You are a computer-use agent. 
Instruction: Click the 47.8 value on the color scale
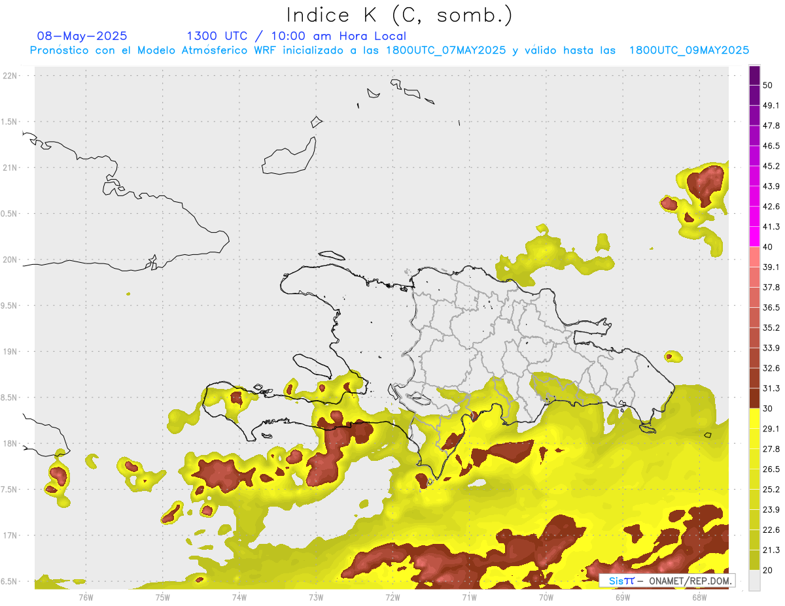point(771,126)
